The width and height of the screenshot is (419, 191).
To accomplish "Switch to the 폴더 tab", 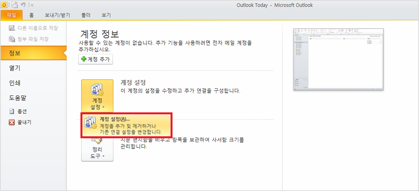I will 86,15.
